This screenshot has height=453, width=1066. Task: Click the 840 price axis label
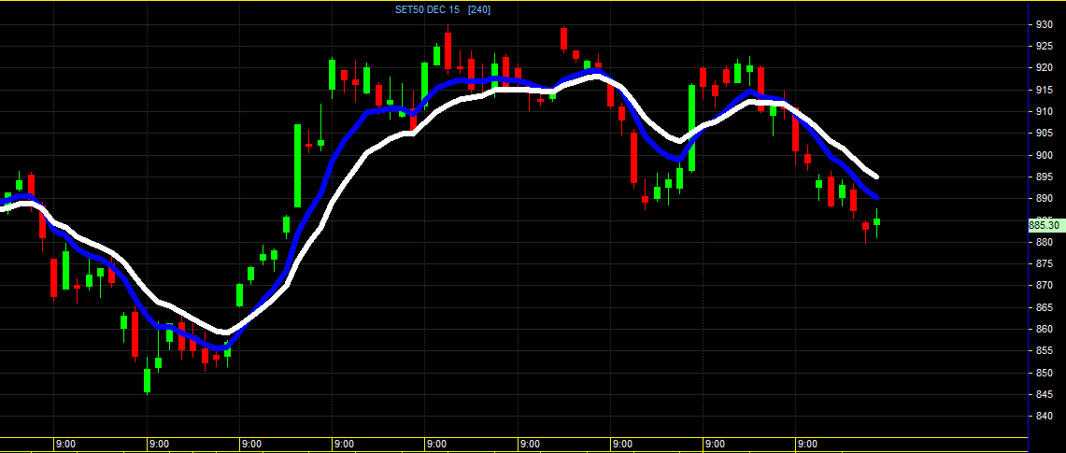(1044, 417)
